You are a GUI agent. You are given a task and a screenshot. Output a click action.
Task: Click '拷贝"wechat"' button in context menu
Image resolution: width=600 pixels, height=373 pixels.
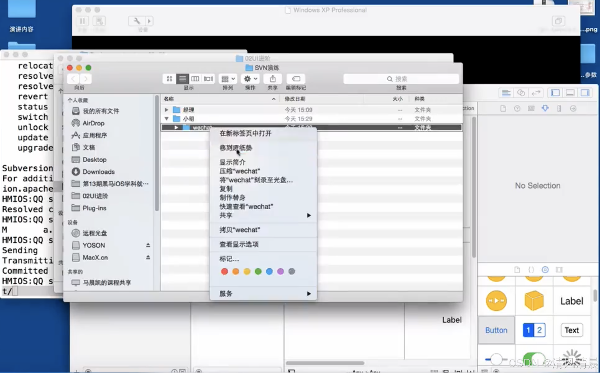[239, 229]
